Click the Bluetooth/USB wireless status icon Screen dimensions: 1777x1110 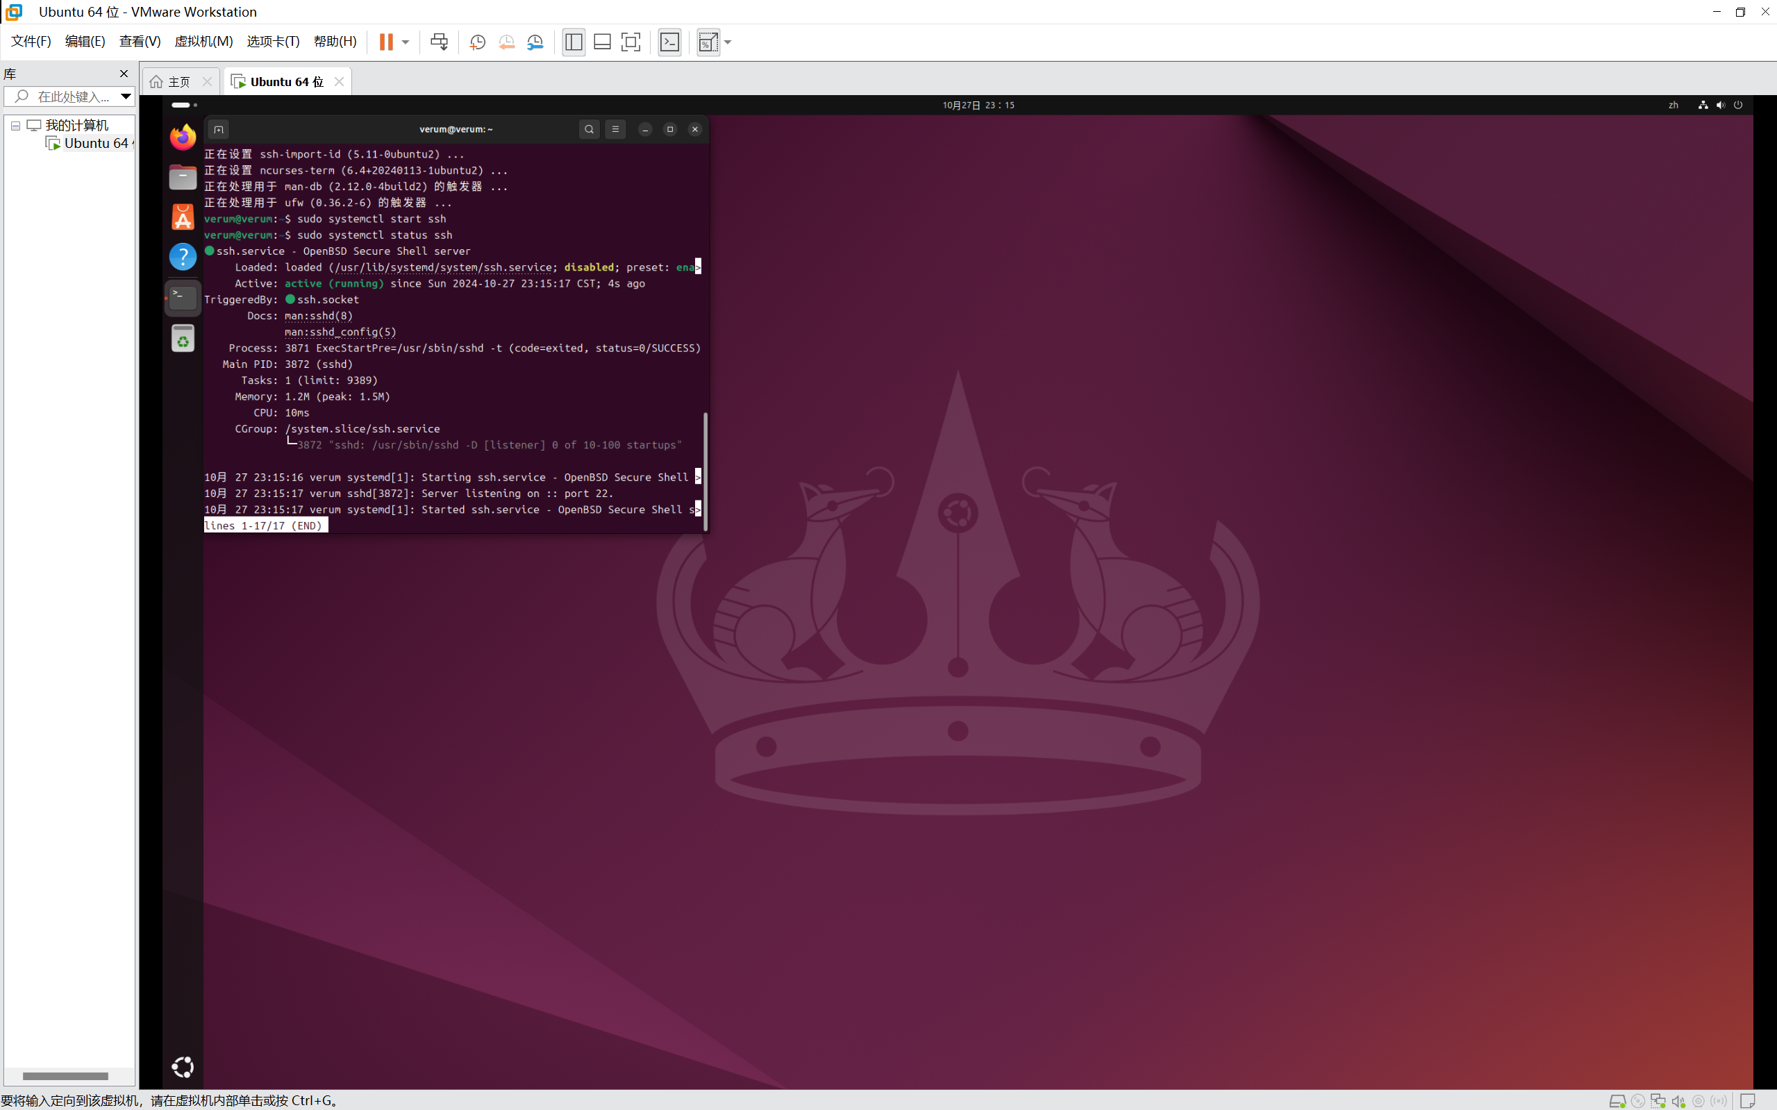click(x=1718, y=1100)
